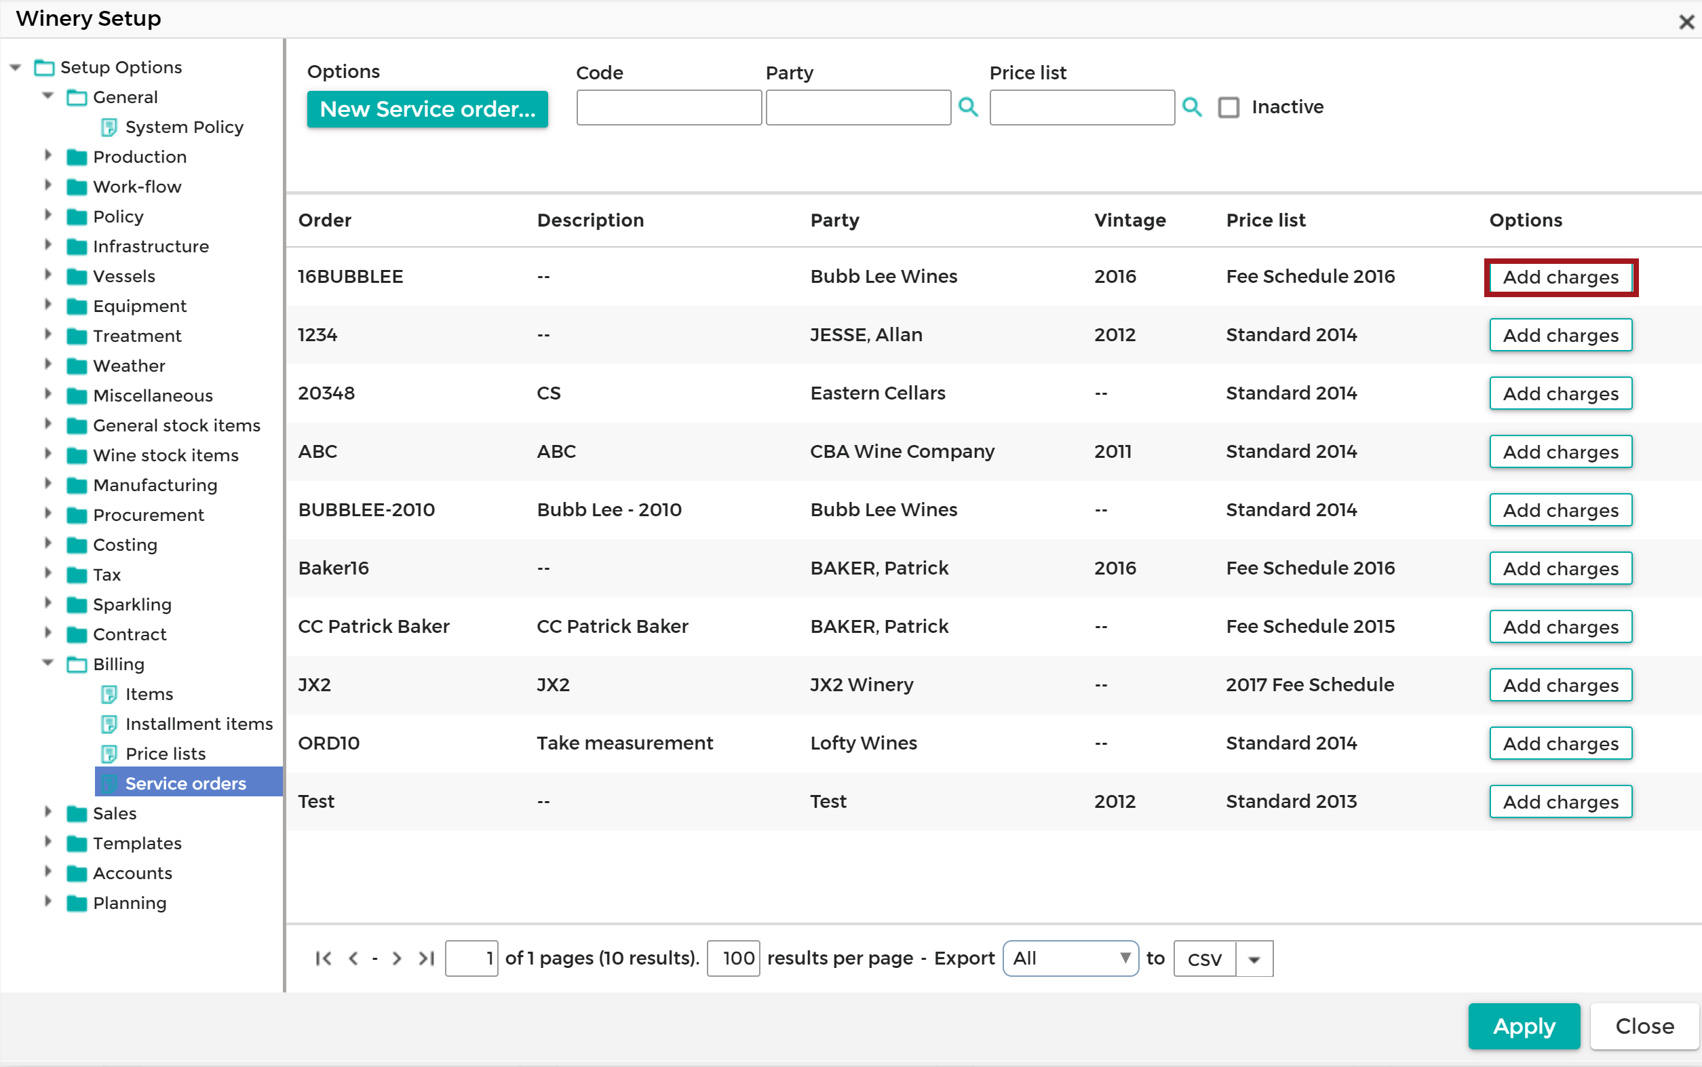
Task: Export results using the CSV button
Action: pyautogui.click(x=1205, y=959)
